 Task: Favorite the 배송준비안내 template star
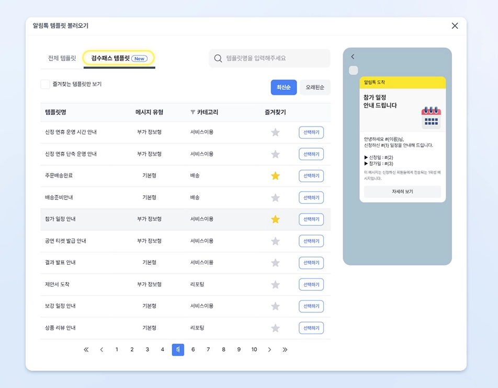click(x=276, y=197)
